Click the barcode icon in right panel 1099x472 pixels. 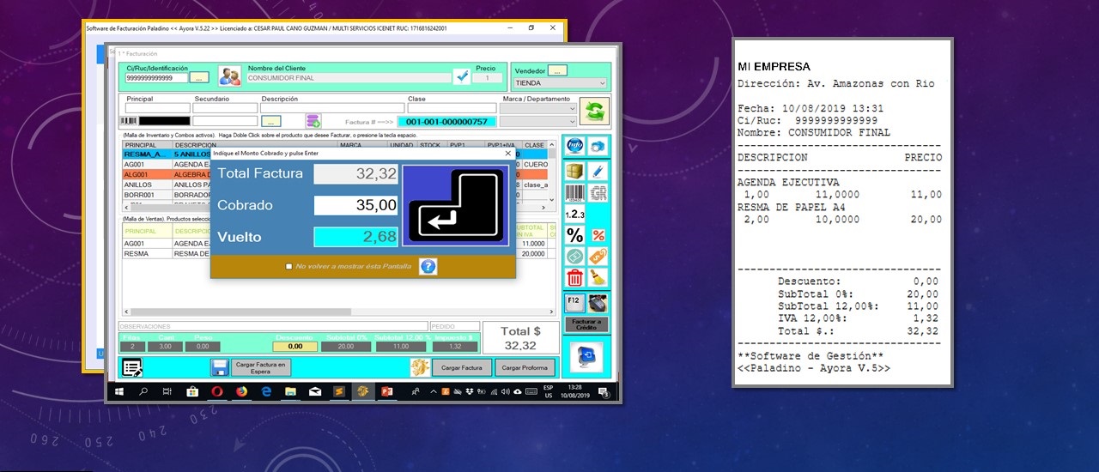574,193
